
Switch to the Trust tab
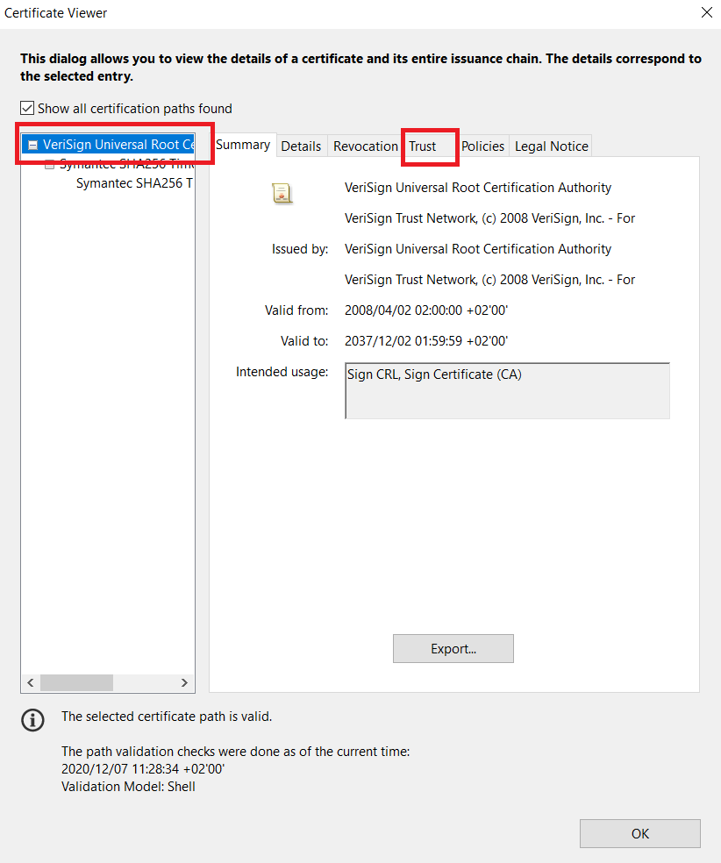pyautogui.click(x=422, y=146)
